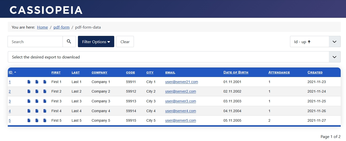Clear the search with the Clear button
Screen dimensions: 346x141
coord(125,42)
